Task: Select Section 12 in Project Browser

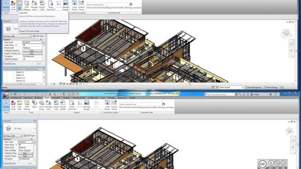Action: pyautogui.click(x=21, y=81)
